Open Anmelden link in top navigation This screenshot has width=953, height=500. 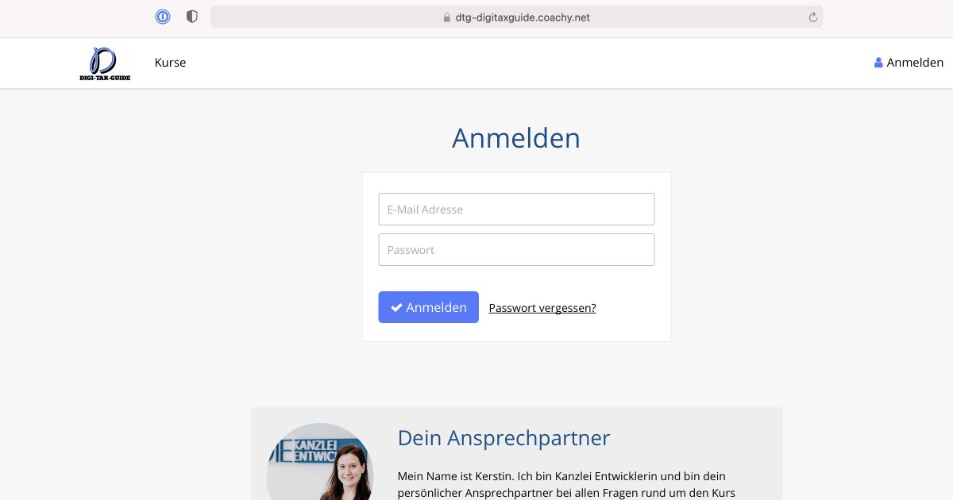click(x=909, y=63)
